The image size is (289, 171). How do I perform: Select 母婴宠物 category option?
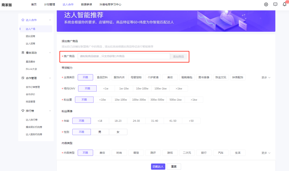pyautogui.click(x=136, y=77)
